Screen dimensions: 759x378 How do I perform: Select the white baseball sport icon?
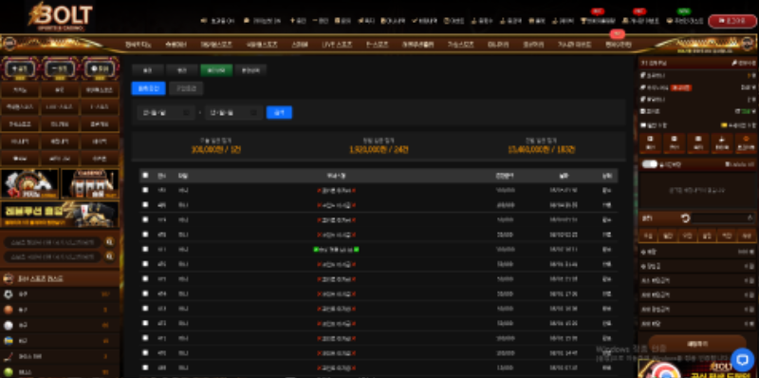9,325
